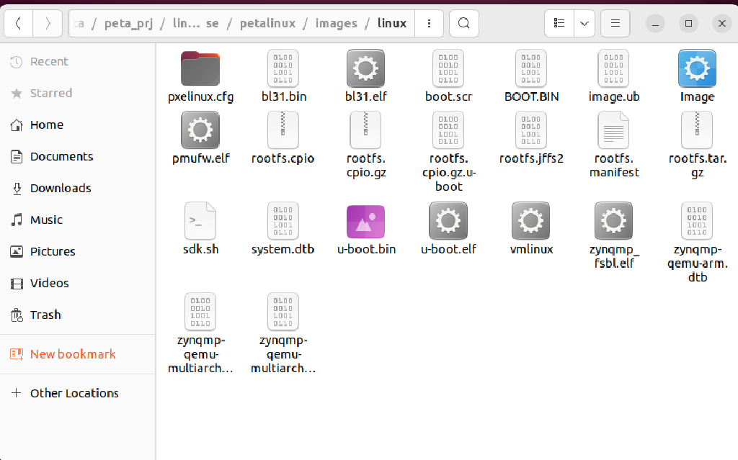This screenshot has height=460, width=738.
Task: Open the pxelinux.cfg folder
Action: 200,69
